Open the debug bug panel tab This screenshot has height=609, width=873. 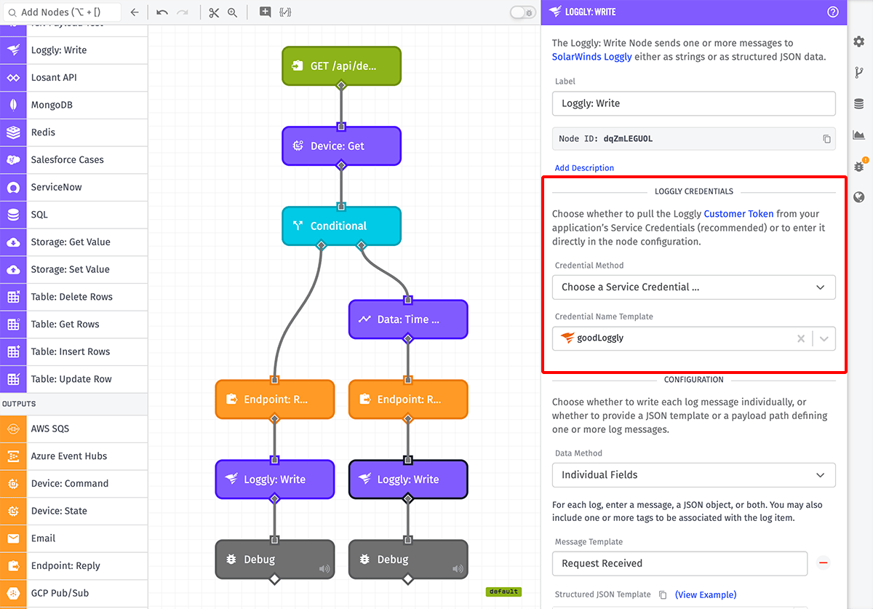click(859, 166)
